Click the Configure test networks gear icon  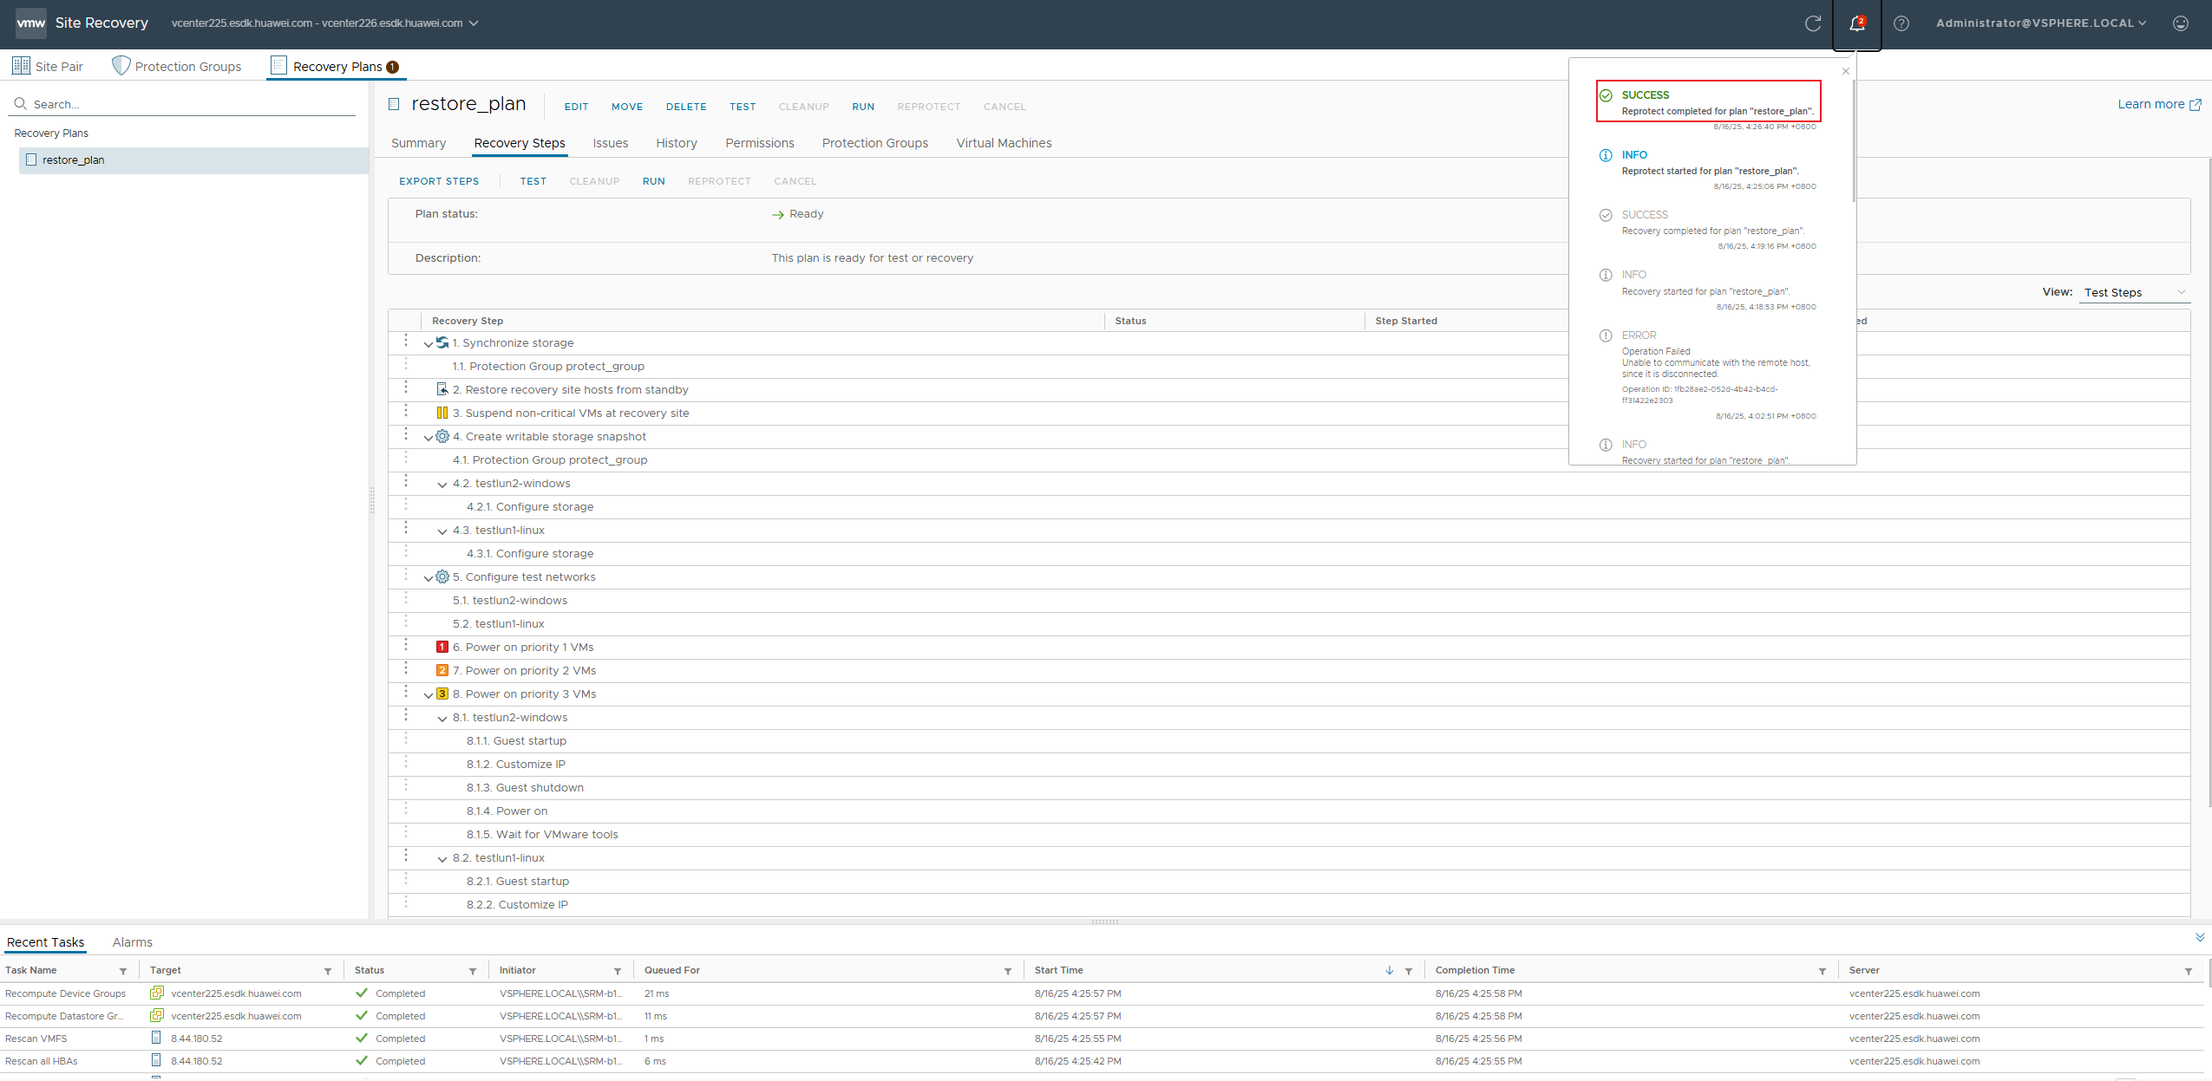coord(442,576)
